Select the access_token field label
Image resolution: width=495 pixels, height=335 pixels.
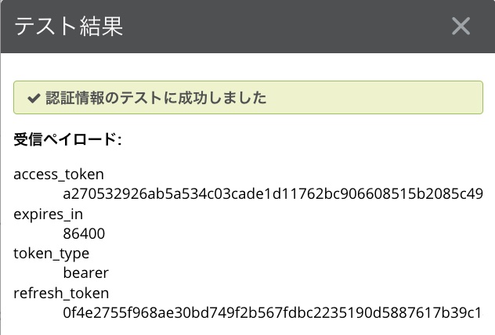point(59,174)
